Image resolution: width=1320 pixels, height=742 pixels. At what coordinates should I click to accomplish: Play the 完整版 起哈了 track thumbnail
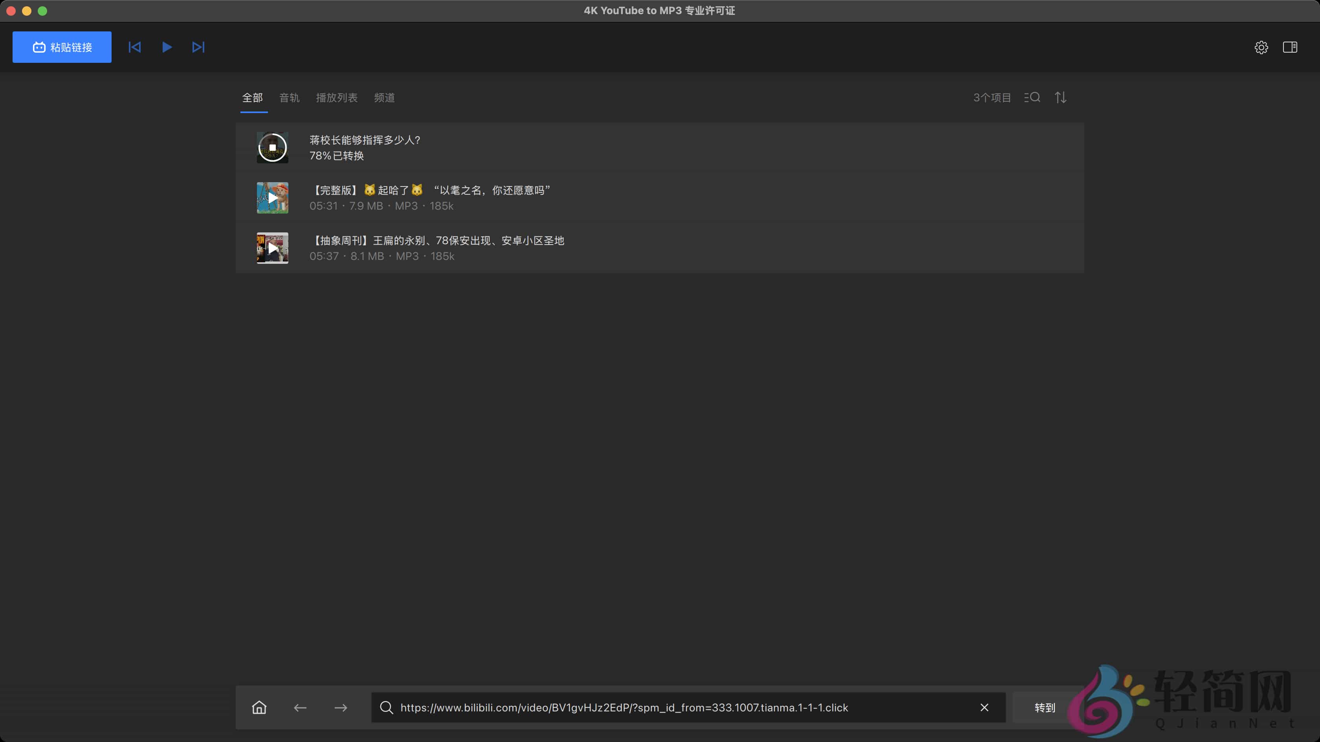272,197
